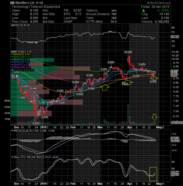Click the 9.110 price label

[136, 76]
